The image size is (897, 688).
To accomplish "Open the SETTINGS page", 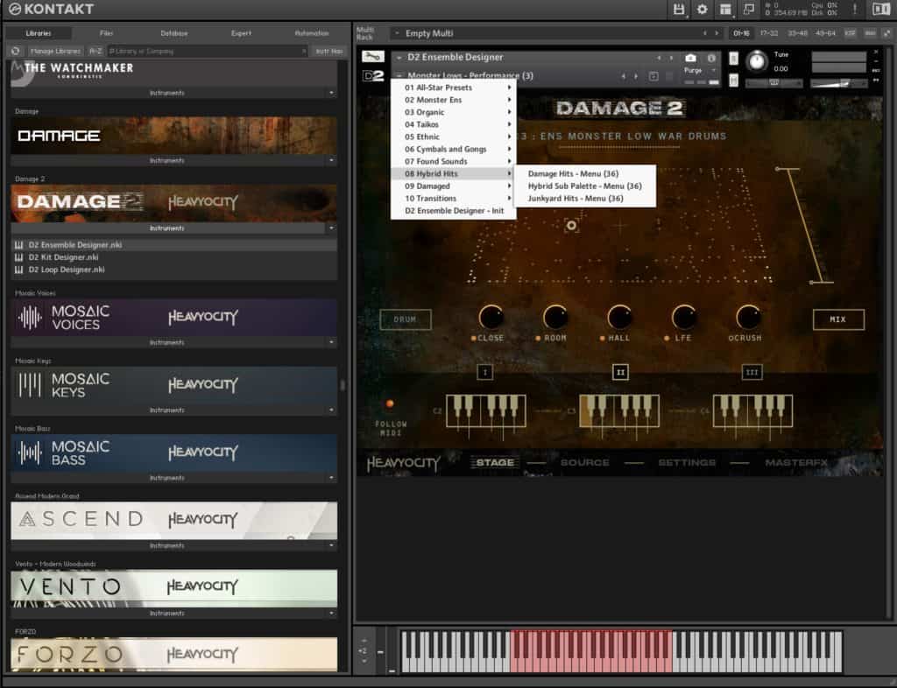I will click(687, 462).
